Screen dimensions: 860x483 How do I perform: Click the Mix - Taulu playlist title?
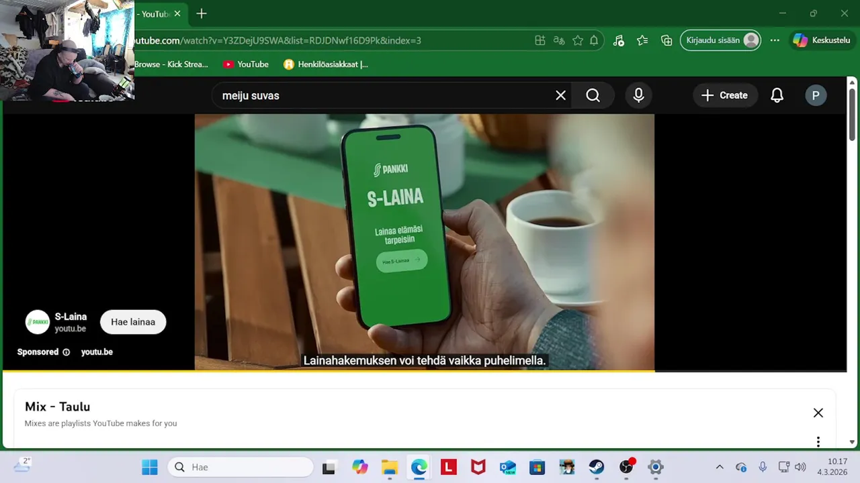(x=57, y=407)
